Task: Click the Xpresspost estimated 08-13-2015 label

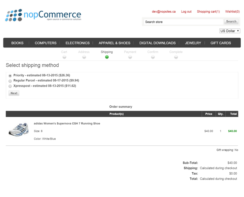Action: click(x=45, y=86)
